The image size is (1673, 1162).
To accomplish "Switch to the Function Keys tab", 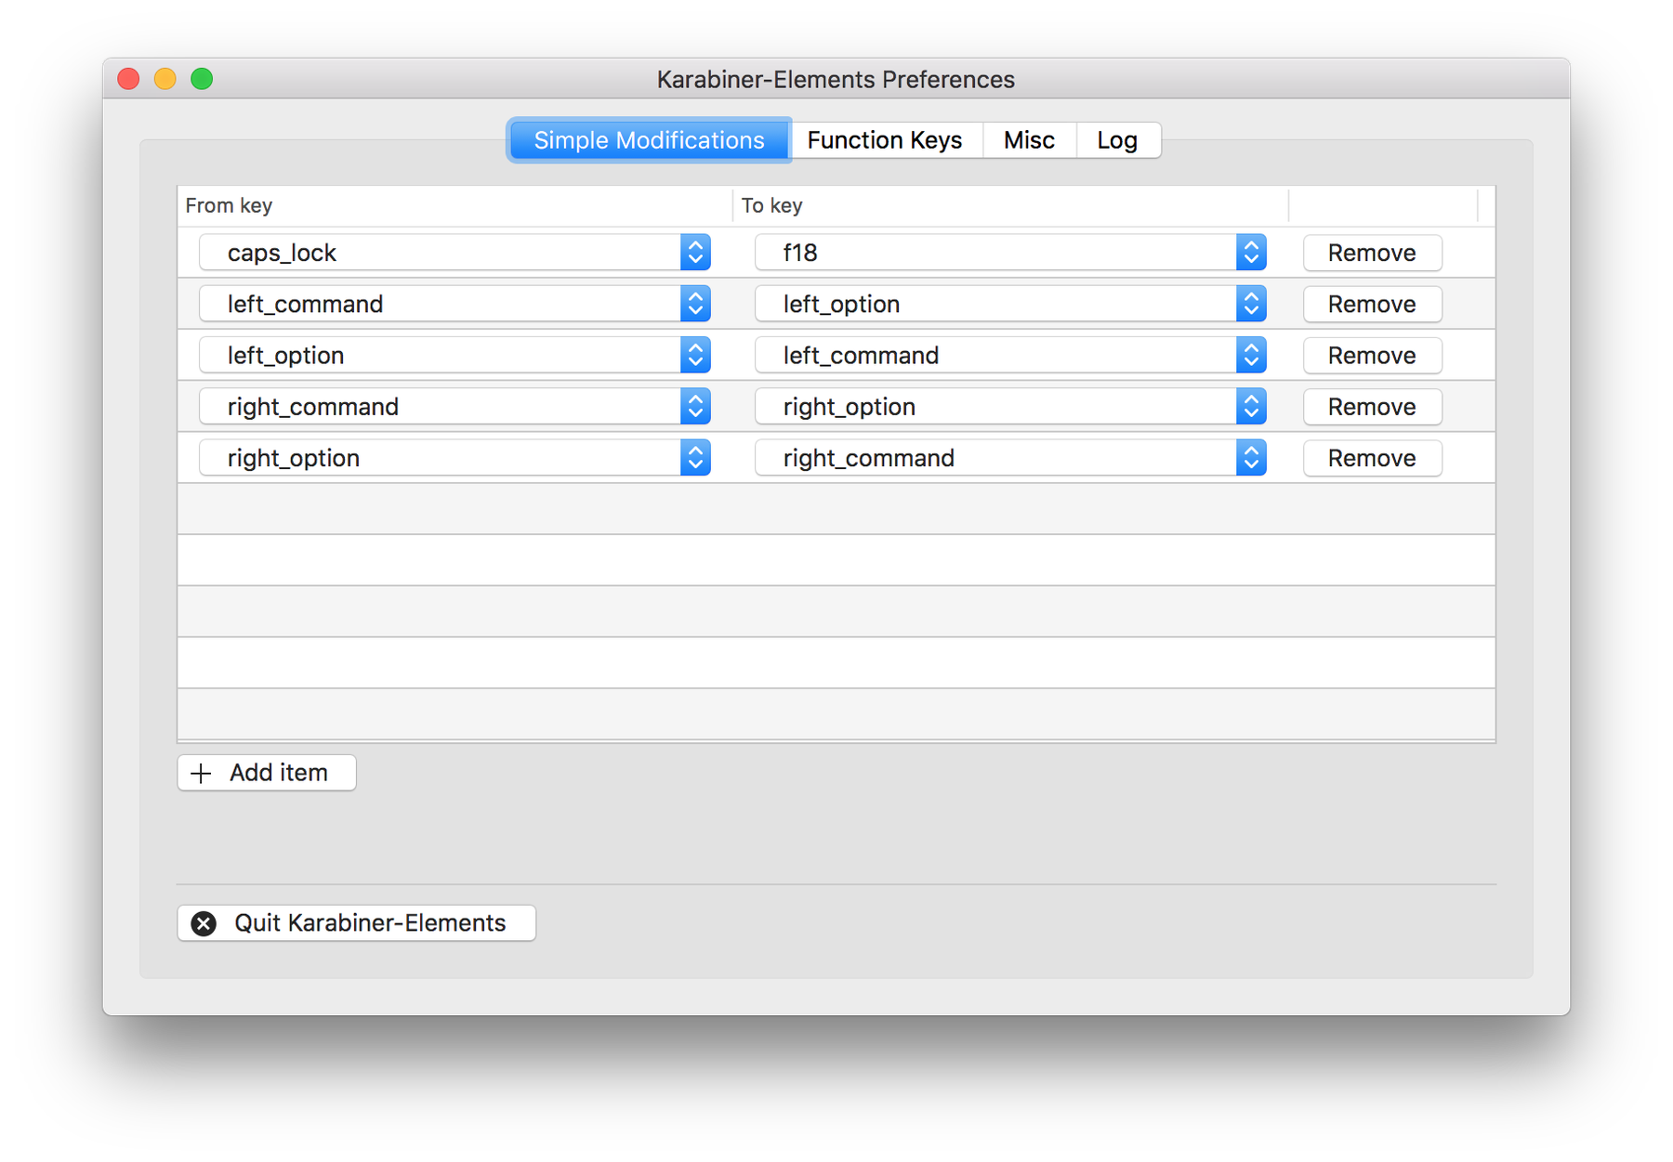I will [x=884, y=139].
